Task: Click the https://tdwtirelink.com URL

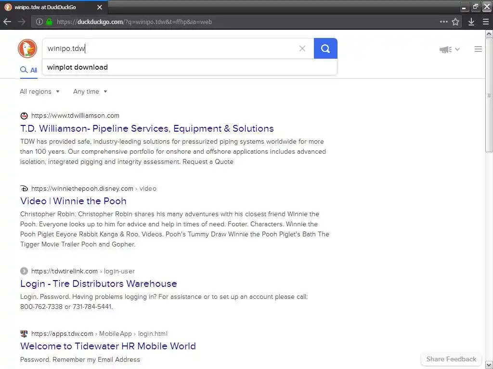Action: click(65, 271)
